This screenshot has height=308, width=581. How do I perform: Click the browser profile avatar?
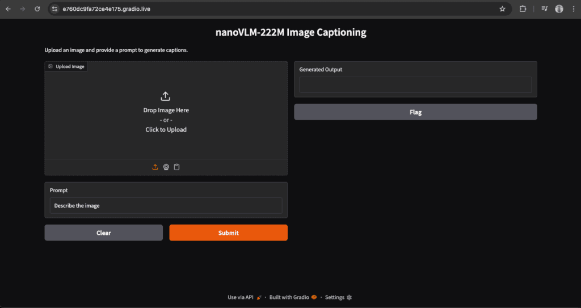[x=559, y=9]
